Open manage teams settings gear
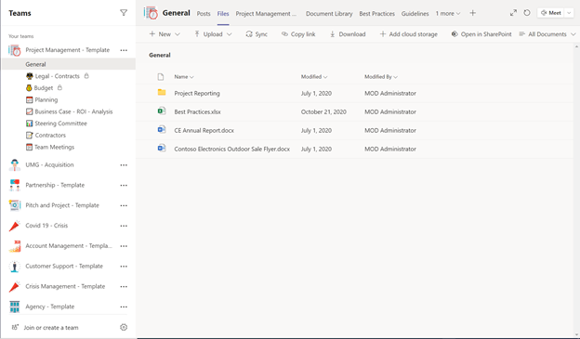Viewport: 580px width, 339px height. click(x=124, y=327)
